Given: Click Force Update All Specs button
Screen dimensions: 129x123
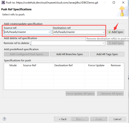Looking at the screenshot, I should point(80,94).
